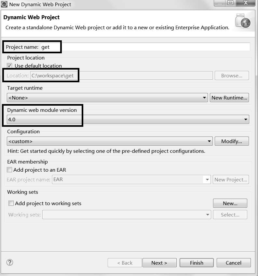
Task: Open the Configuration custom dropdown
Action: coord(210,141)
